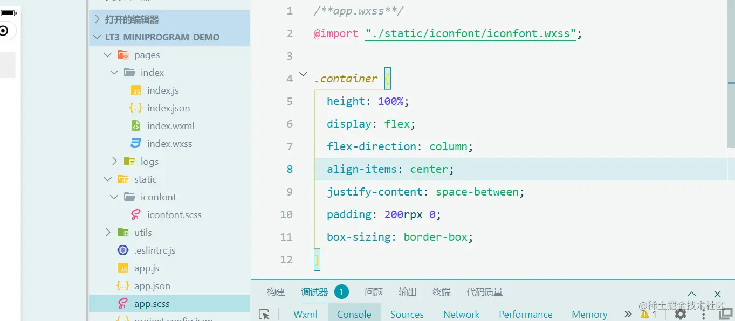Select app.scss in the file tree
Screen dimensions: 735x321
(x=170, y=304)
